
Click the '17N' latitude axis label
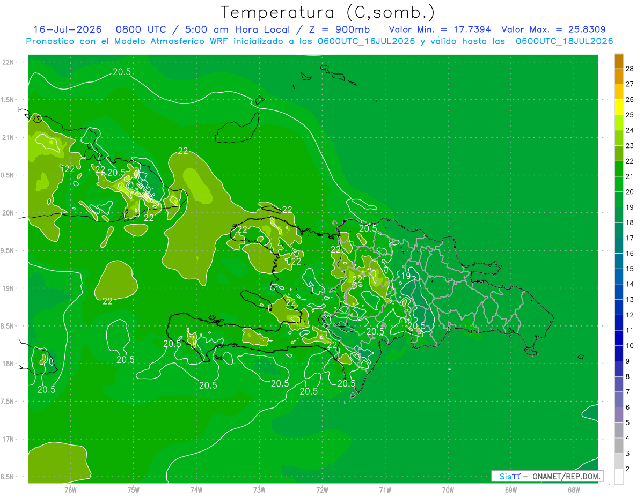coord(9,439)
